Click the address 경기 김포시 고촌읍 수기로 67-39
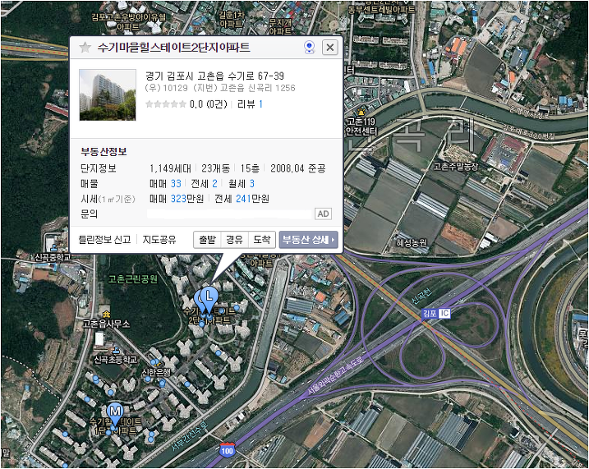Screen dimensions: 589x469 (214, 76)
